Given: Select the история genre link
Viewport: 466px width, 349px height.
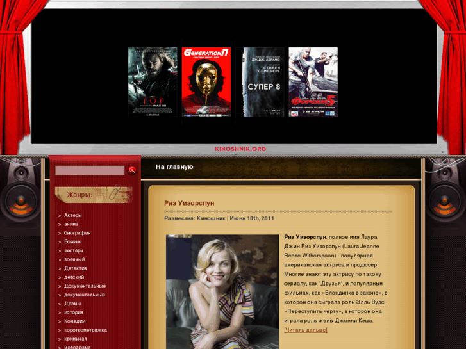Looking at the screenshot, I should click(x=74, y=312).
